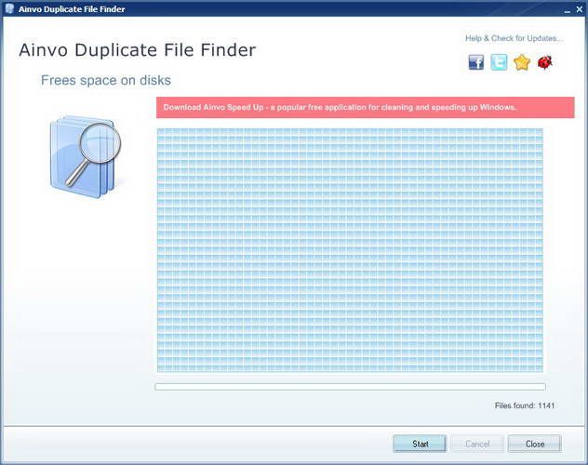Start the duplicate file scan
The width and height of the screenshot is (588, 465).
click(x=420, y=444)
